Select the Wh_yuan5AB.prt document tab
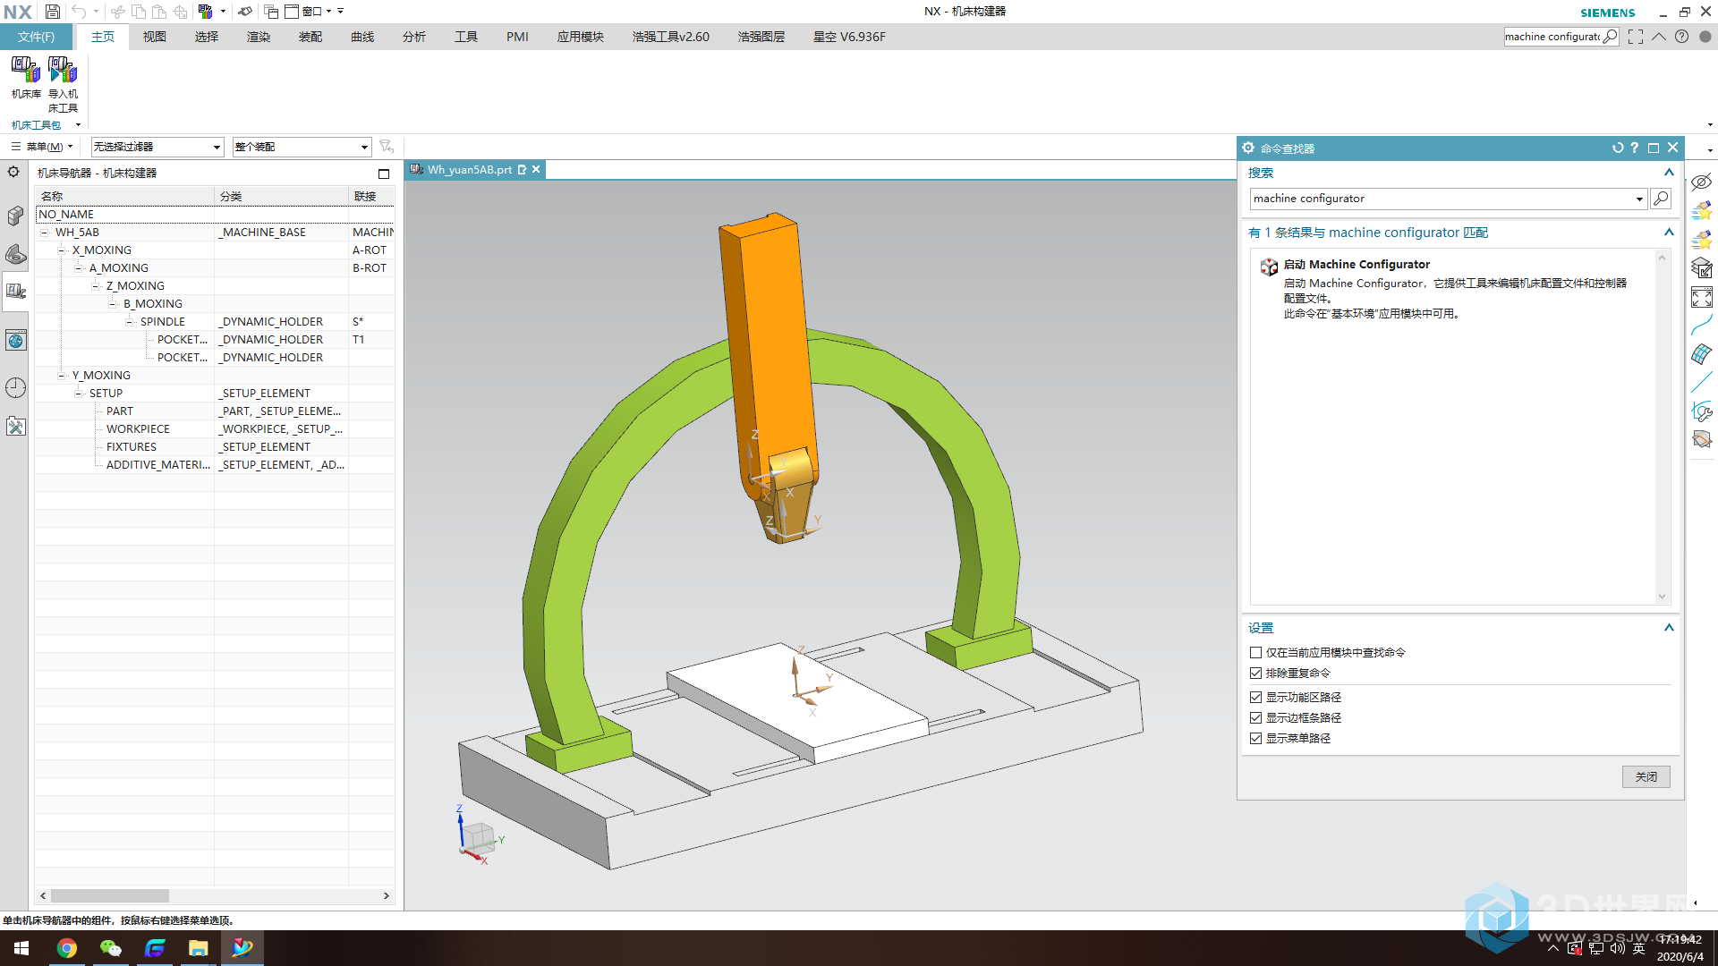The width and height of the screenshot is (1718, 966). [x=469, y=170]
